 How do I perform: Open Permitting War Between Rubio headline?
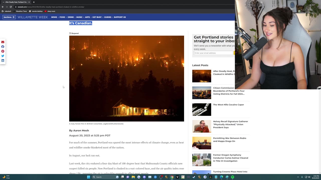click(229, 139)
